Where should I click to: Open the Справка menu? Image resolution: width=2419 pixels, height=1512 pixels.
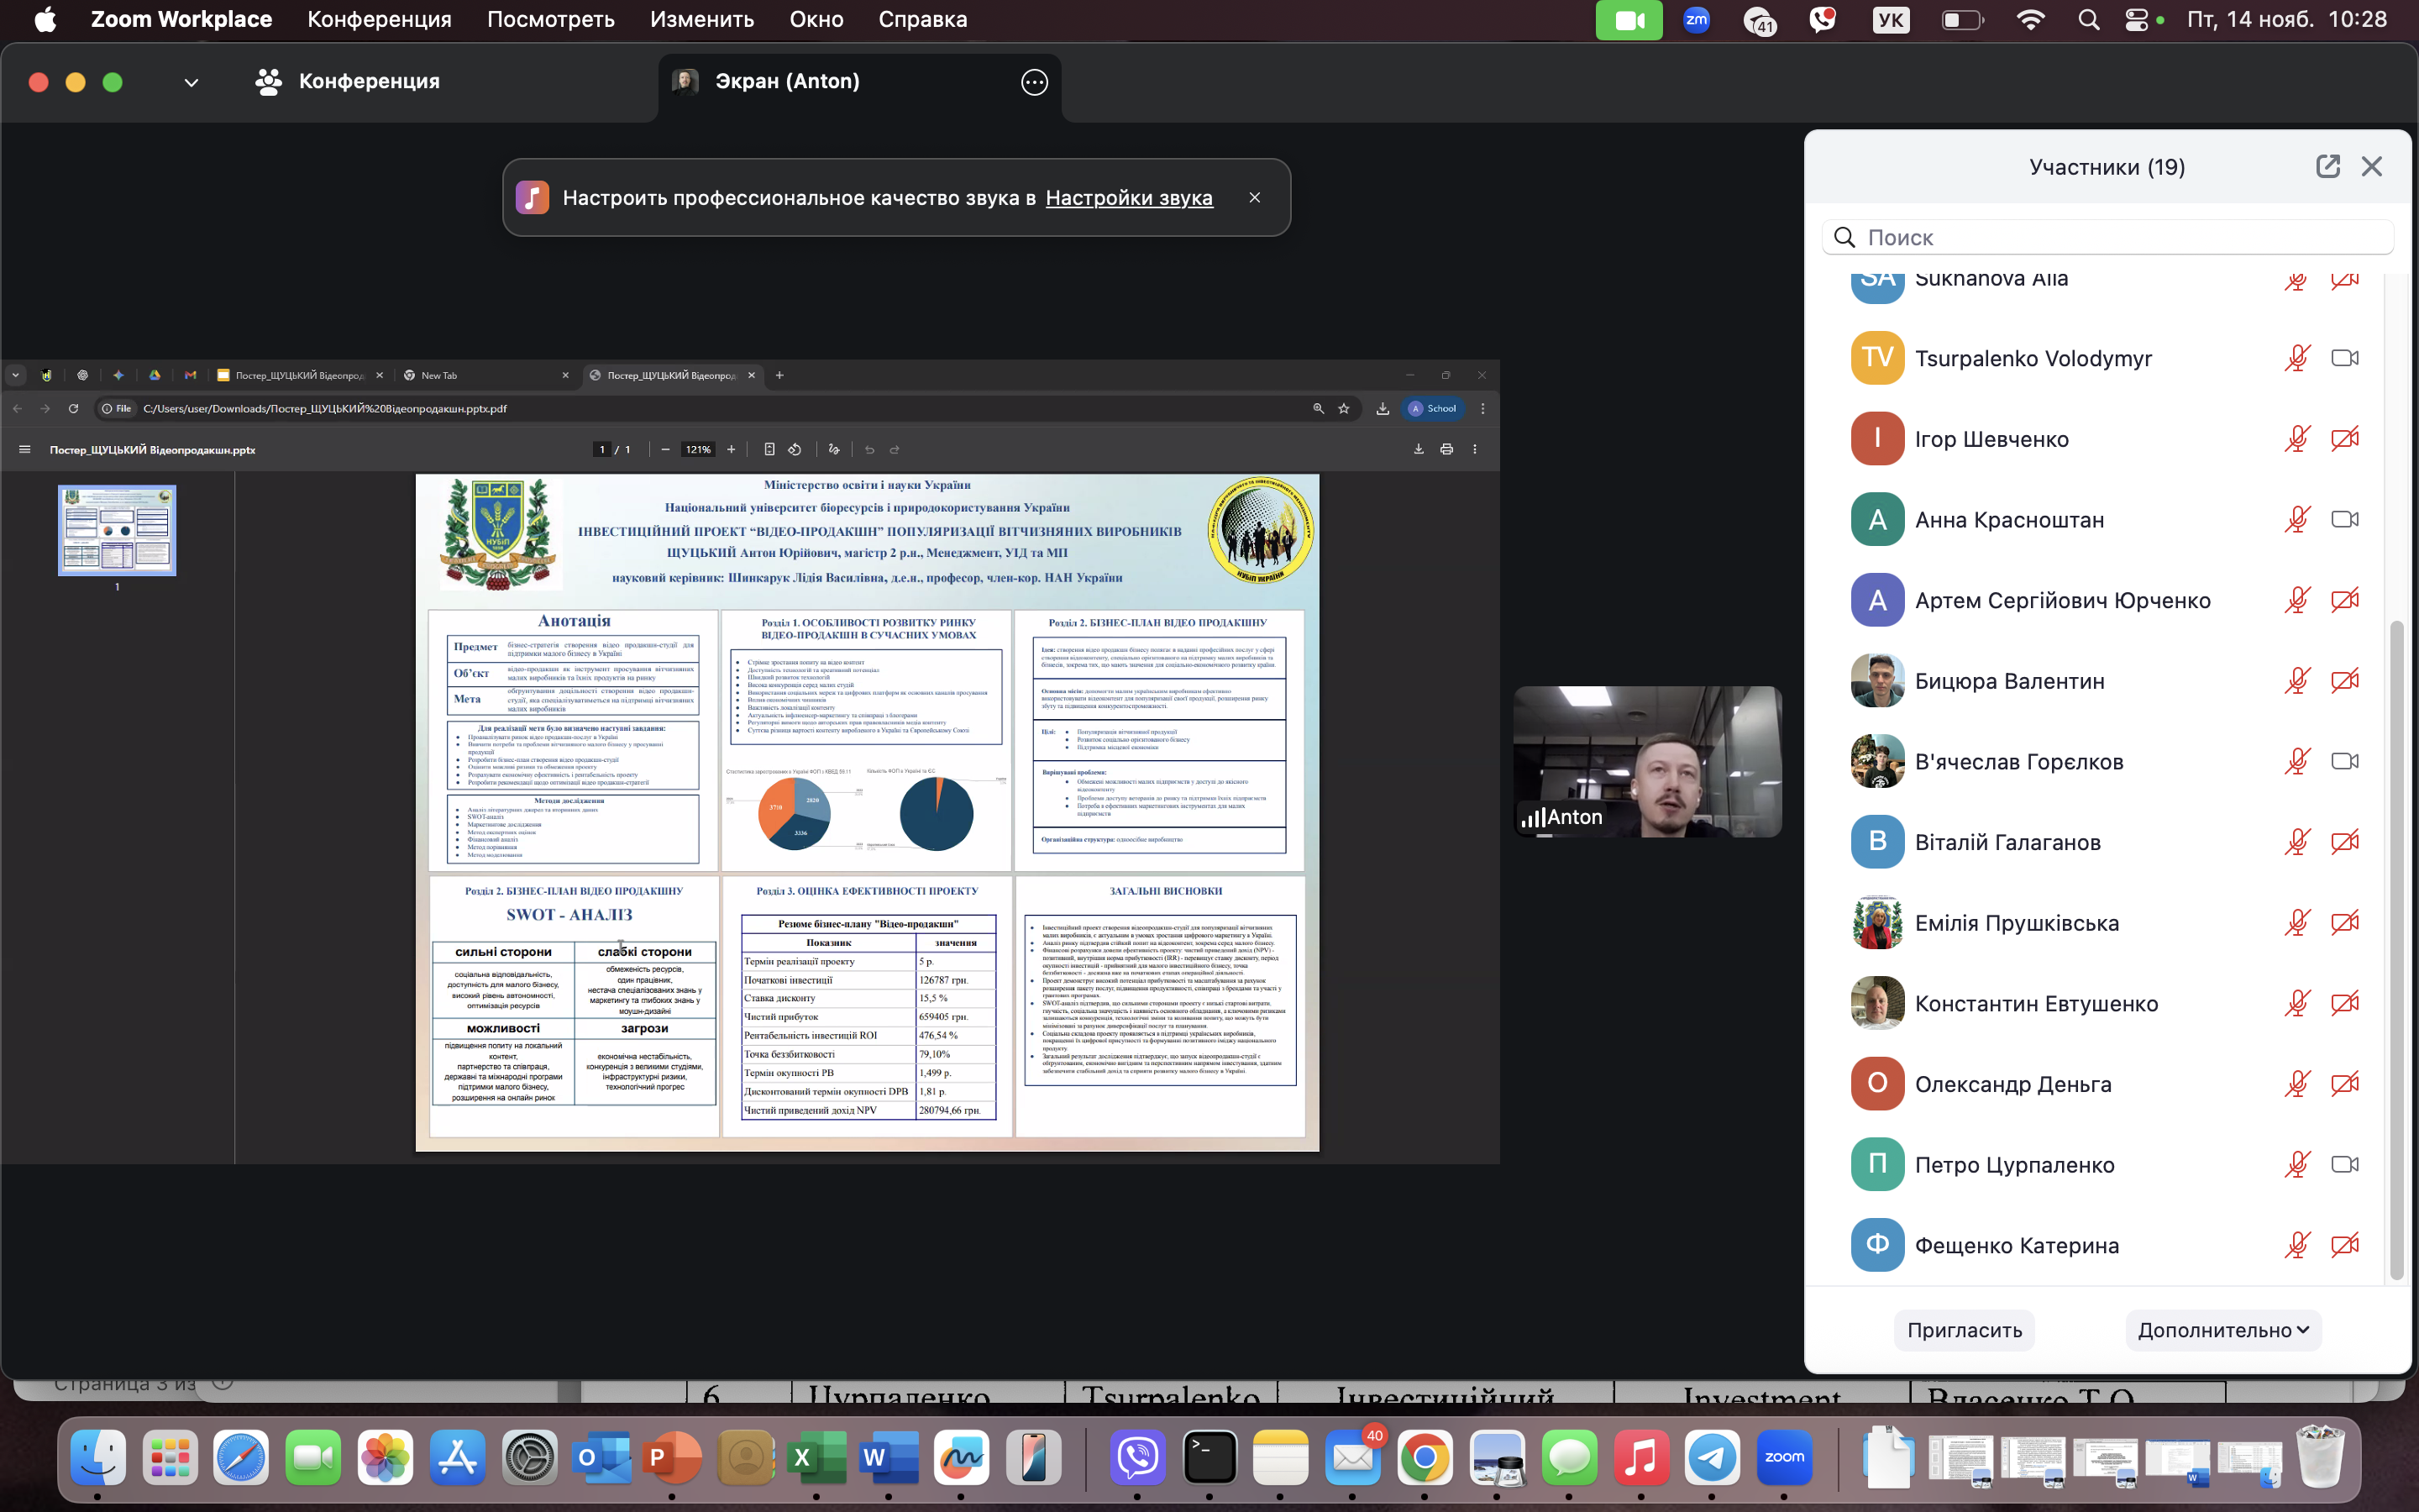click(x=921, y=20)
